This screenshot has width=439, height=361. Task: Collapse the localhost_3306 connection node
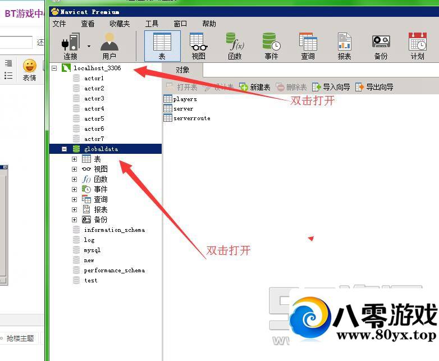click(x=54, y=68)
